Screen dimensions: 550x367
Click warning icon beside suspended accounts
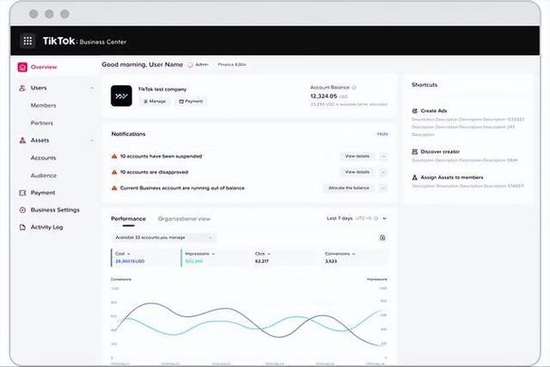[114, 156]
